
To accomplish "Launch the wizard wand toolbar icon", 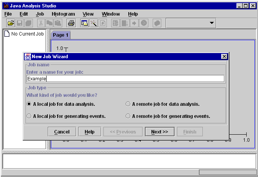I will coord(93,23).
